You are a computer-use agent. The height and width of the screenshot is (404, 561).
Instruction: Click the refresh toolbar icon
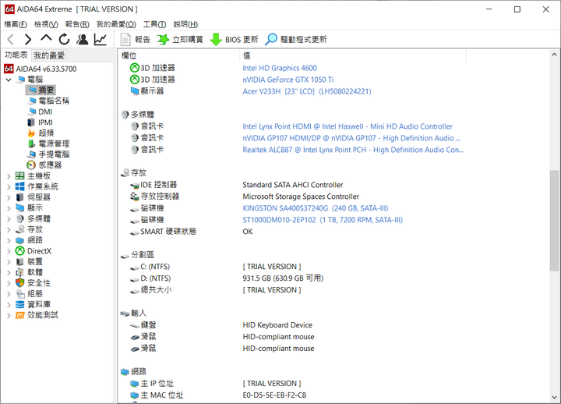64,40
